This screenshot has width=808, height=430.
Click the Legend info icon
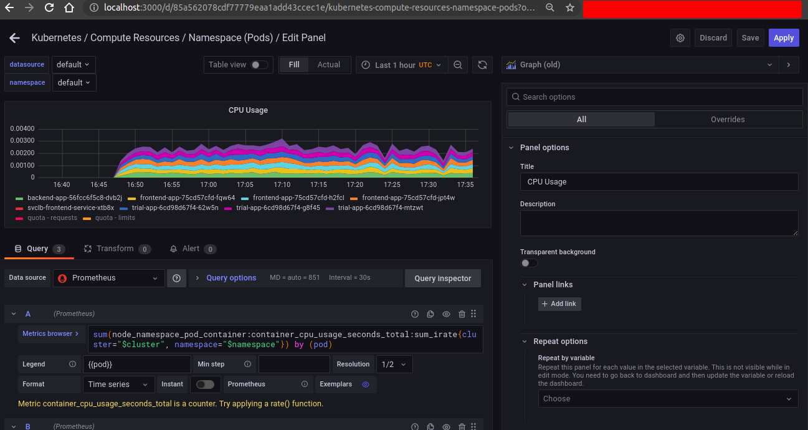tap(73, 364)
